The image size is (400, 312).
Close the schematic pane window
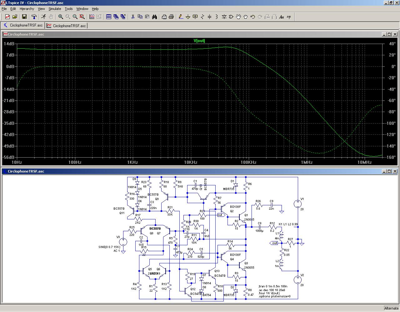[x=395, y=171]
